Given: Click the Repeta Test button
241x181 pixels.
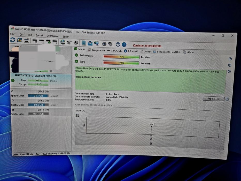Looking at the screenshot, I should (213, 99).
